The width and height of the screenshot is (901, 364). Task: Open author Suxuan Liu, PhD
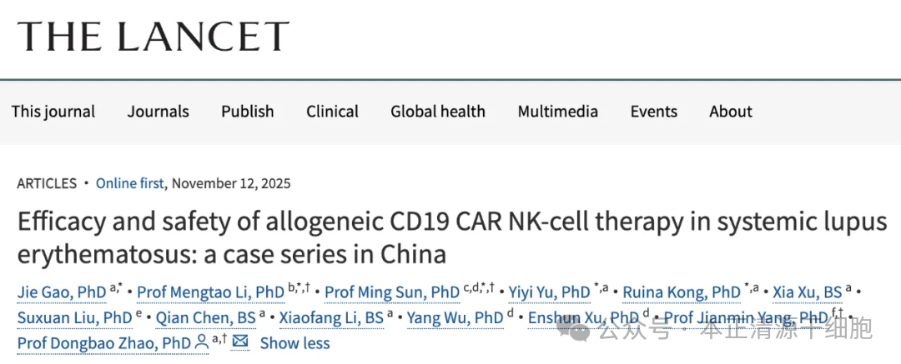coord(74,317)
